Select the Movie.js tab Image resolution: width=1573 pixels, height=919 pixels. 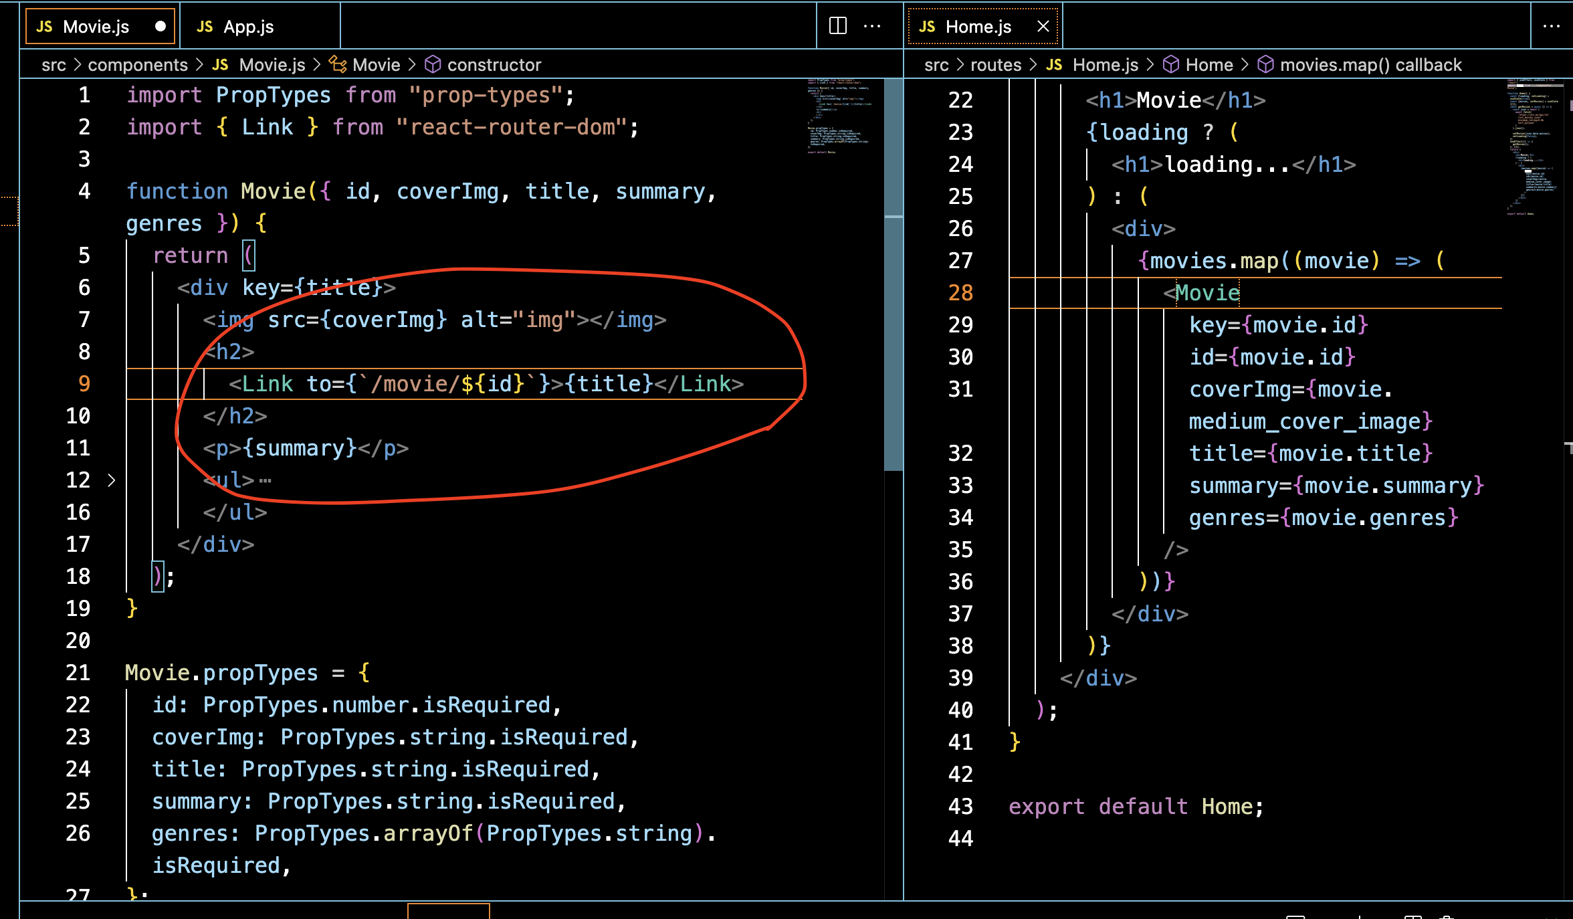(96, 26)
